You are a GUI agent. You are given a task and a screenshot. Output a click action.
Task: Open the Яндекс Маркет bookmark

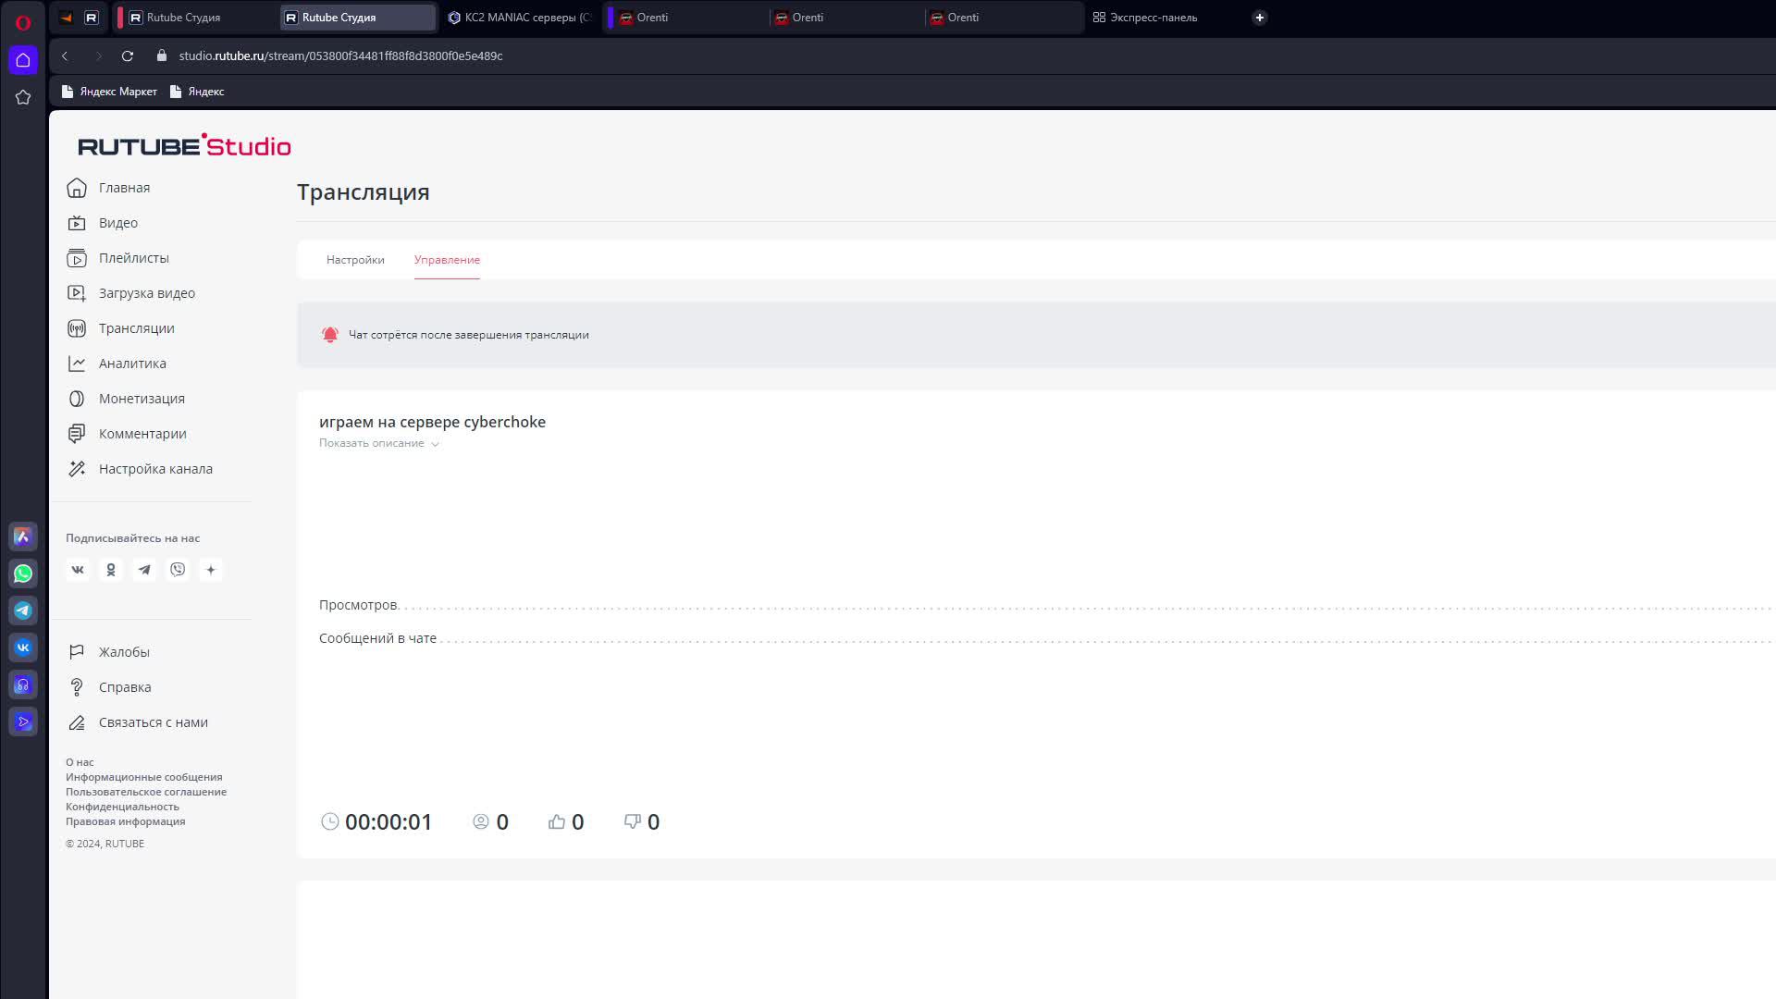109,92
